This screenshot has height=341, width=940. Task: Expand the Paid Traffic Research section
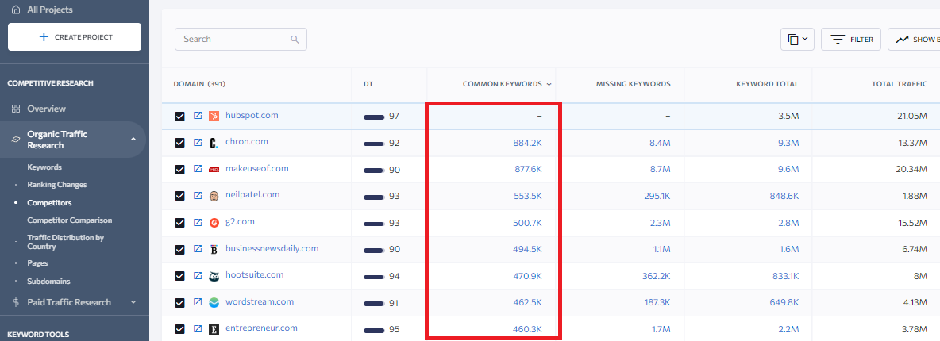133,302
